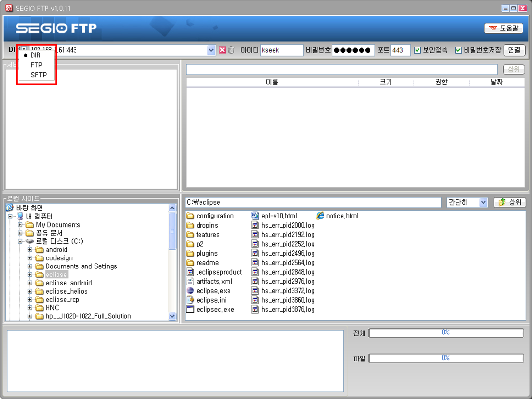
Task: Select the configuration folder icon
Action: (190, 216)
